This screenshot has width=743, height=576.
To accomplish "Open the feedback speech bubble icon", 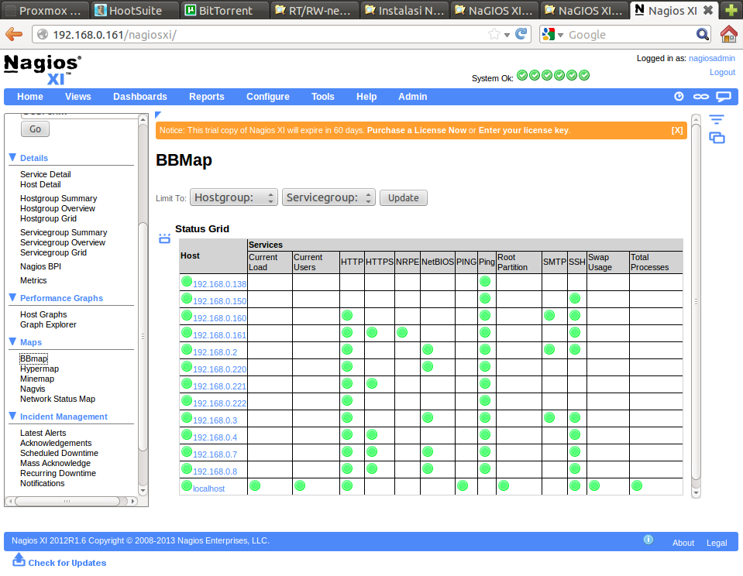I will (723, 97).
